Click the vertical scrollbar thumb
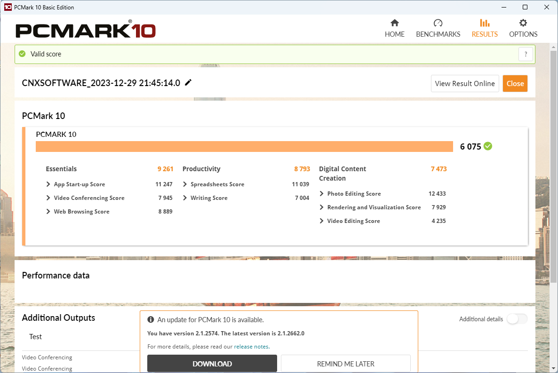 point(553,167)
